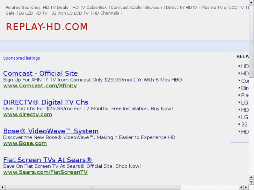Visit www.Comcast.com/Xfinity green URL
Screen dimensions: 254x190
[x=40, y=85]
